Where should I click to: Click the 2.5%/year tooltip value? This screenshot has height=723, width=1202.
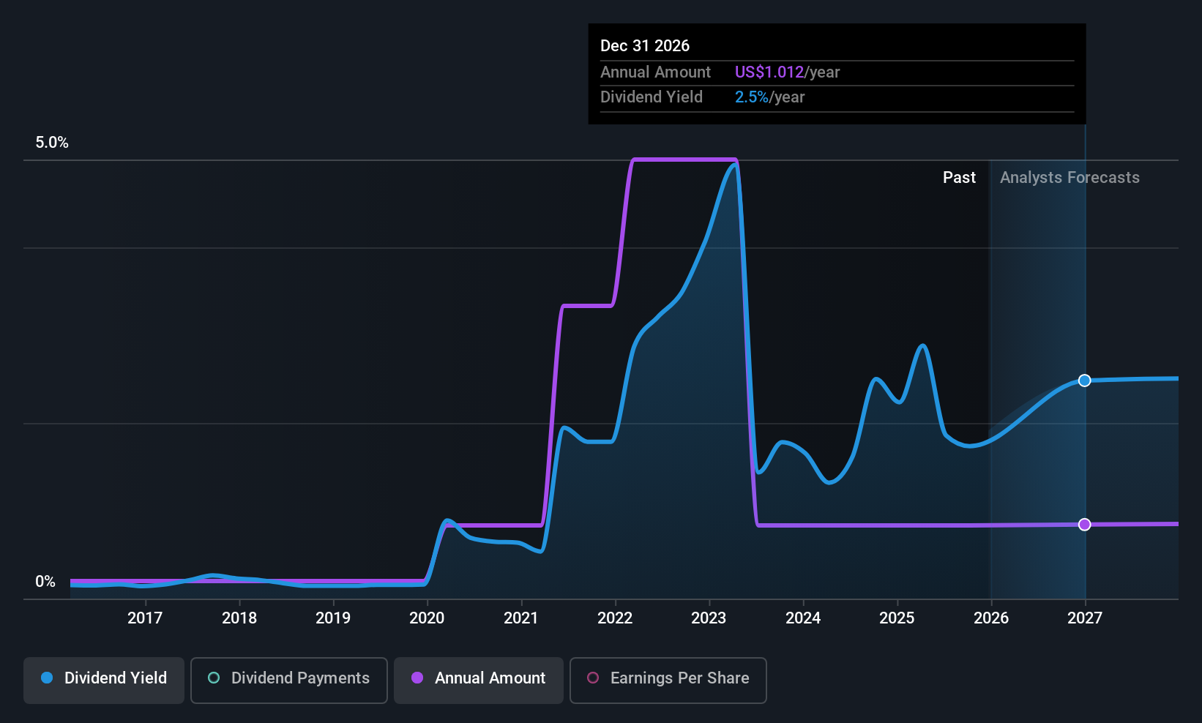tap(769, 97)
